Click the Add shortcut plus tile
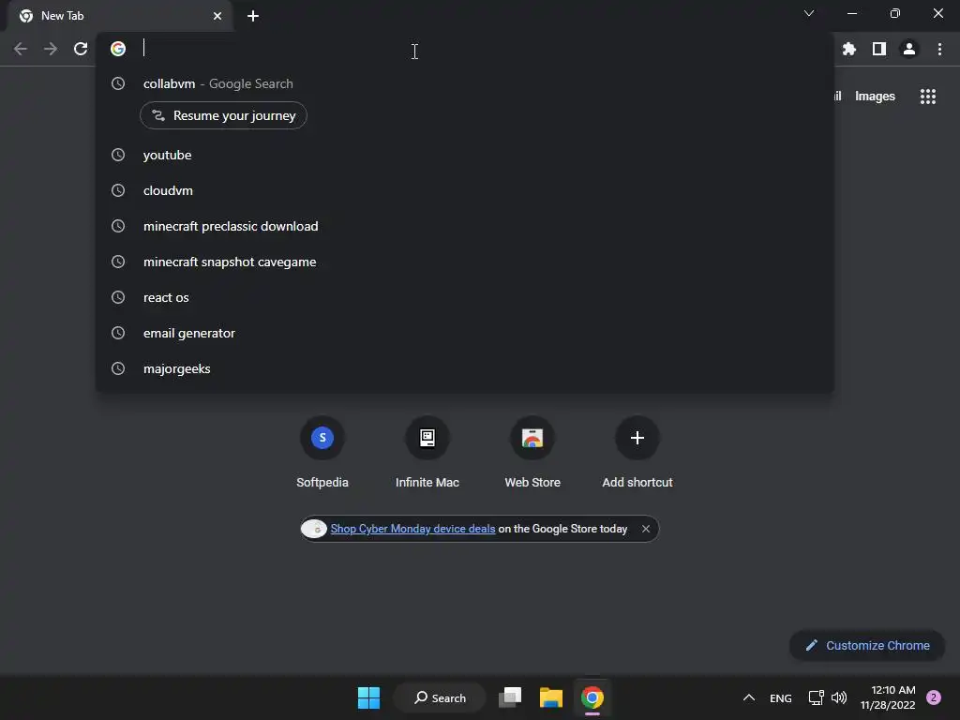The image size is (960, 720). coord(637,453)
